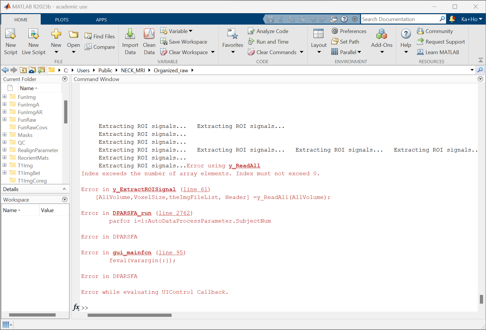This screenshot has height=330, width=486.
Task: Click search icon in address bar
Action: coord(480,70)
